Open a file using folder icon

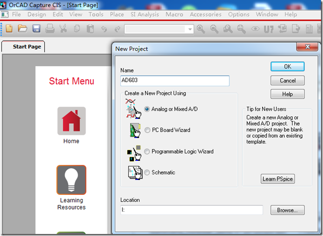pos(23,29)
